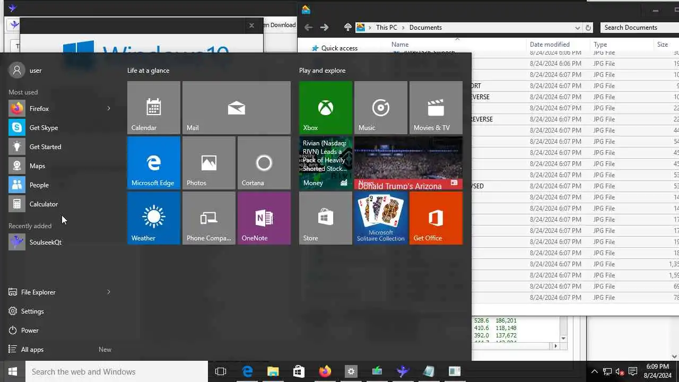679x382 pixels.
Task: Switch to Firefox on the taskbar
Action: tap(325, 371)
